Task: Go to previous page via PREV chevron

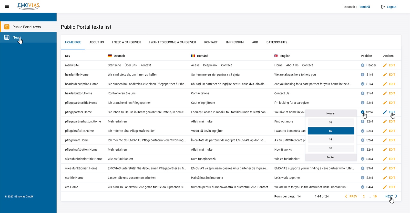Action: click(346, 196)
